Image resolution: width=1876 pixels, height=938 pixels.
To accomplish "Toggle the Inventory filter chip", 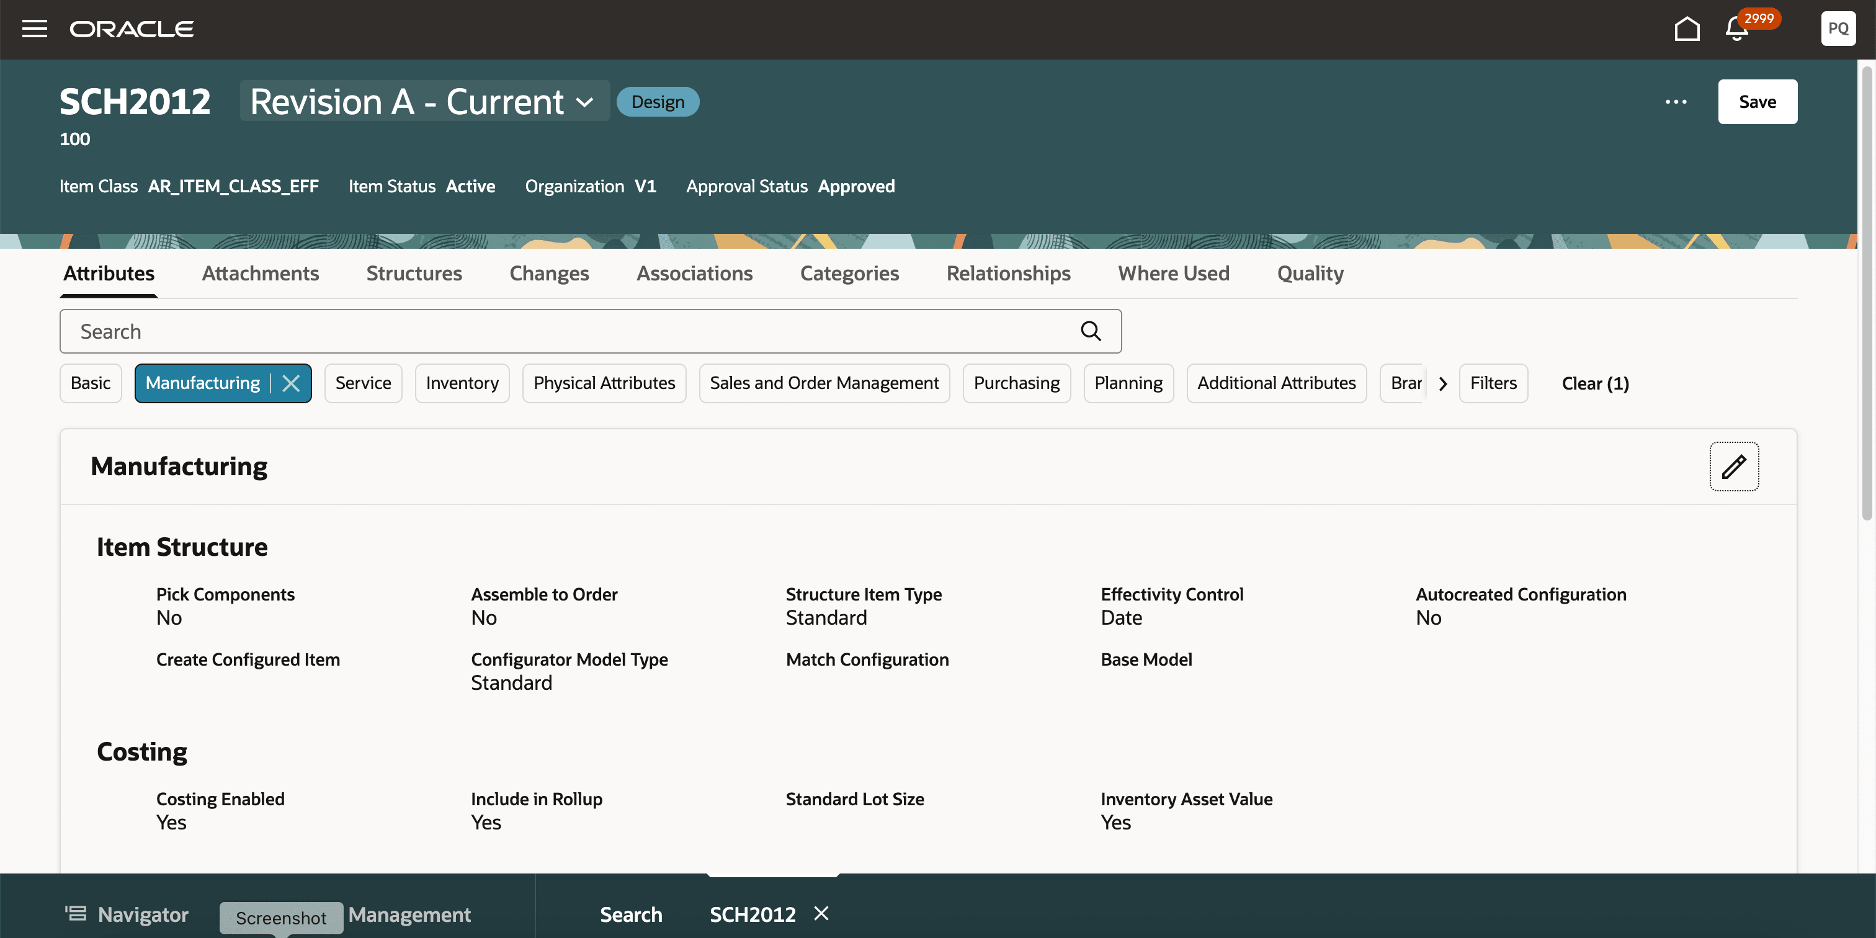I will tap(462, 383).
